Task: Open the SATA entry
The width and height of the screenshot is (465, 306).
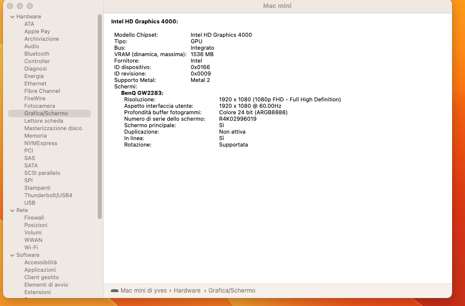Action: (31, 165)
